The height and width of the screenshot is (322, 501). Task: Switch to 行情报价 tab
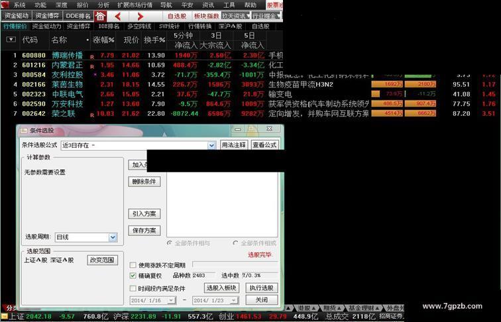point(15,26)
